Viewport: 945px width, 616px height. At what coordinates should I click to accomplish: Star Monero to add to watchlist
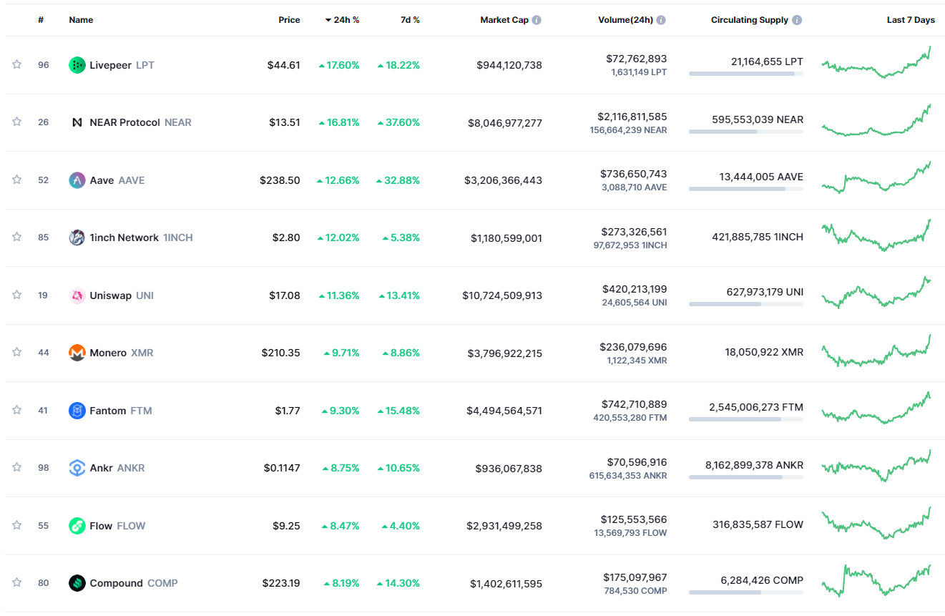[x=16, y=352]
